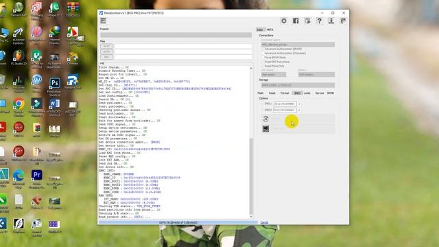Open the hamburger menu in Pandora tool

[104, 21]
